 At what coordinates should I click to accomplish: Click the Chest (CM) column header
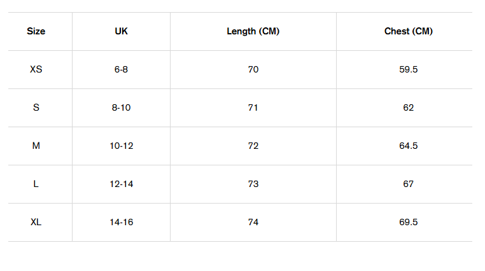(x=408, y=31)
